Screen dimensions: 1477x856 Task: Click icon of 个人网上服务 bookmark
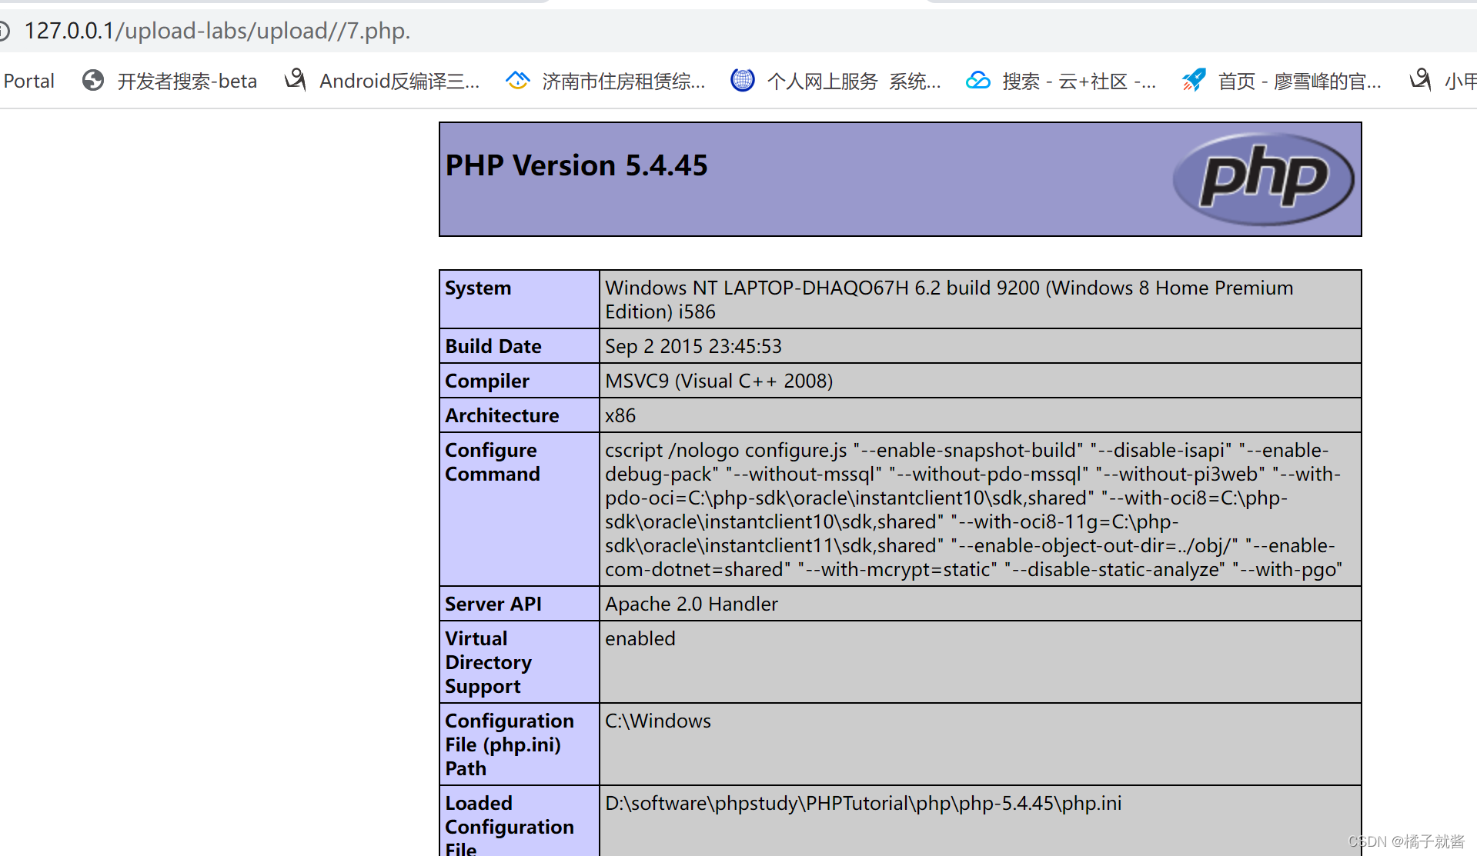click(743, 80)
